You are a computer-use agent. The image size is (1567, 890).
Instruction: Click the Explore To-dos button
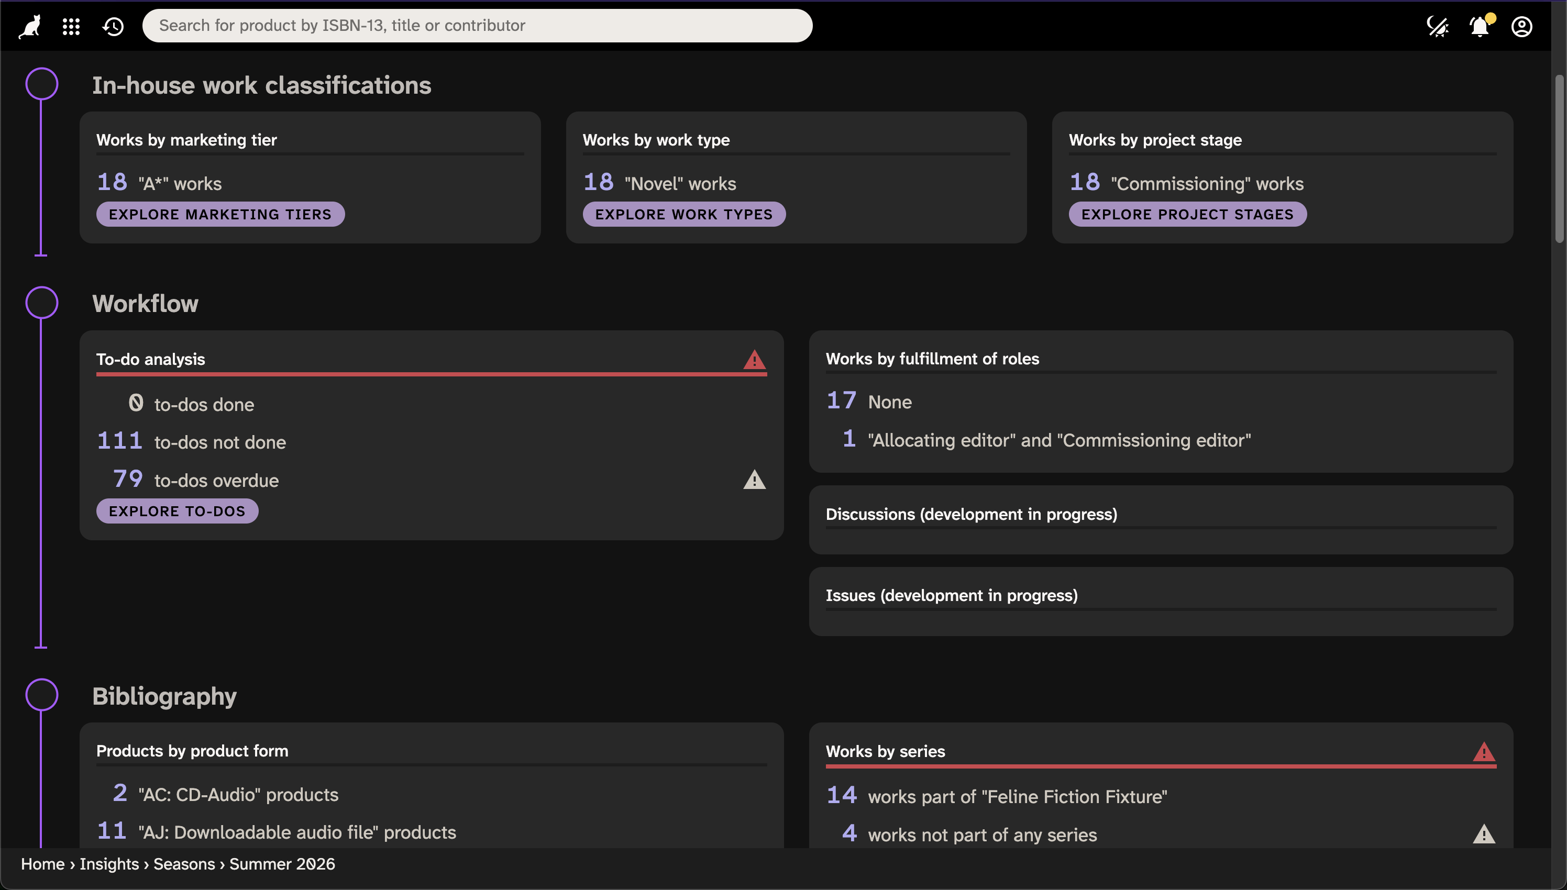[x=178, y=511]
